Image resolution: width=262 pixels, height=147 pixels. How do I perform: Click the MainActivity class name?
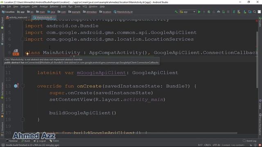point(61,53)
